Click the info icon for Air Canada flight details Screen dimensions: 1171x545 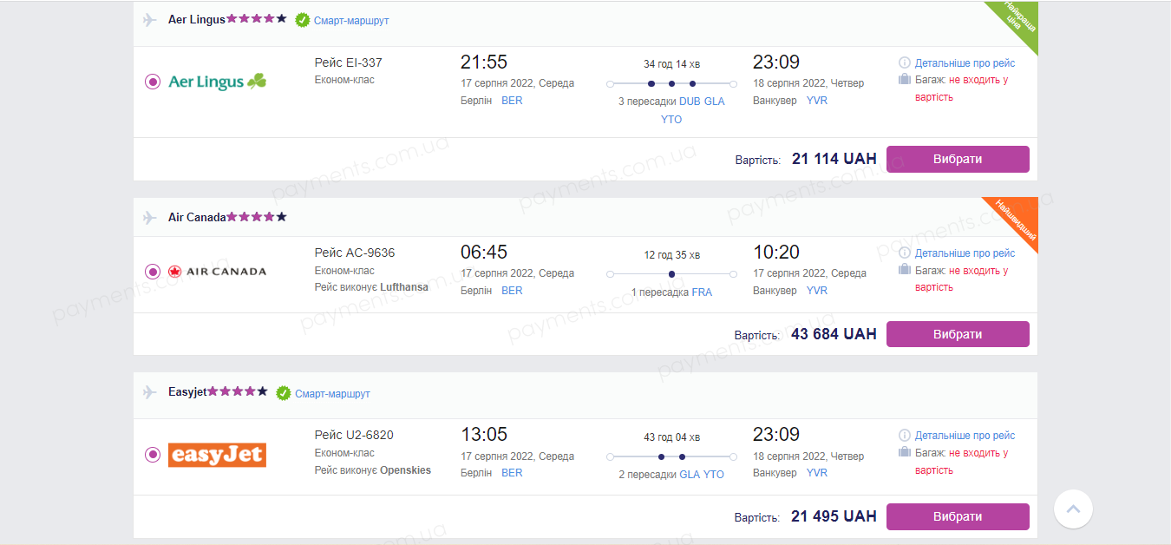pos(905,253)
